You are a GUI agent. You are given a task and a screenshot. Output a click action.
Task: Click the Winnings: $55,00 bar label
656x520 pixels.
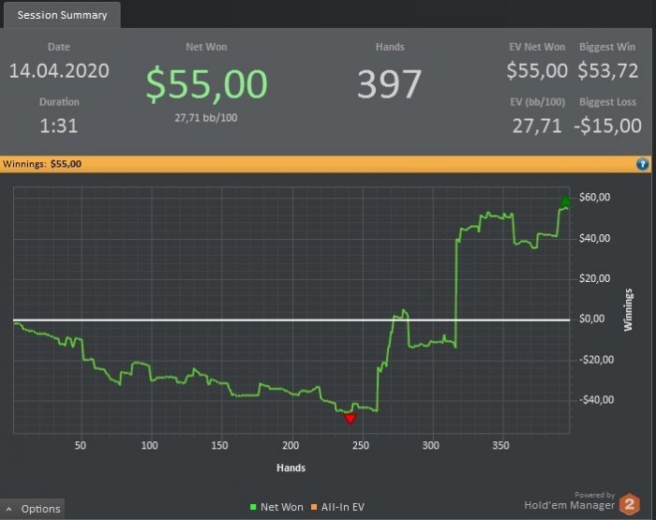click(42, 164)
